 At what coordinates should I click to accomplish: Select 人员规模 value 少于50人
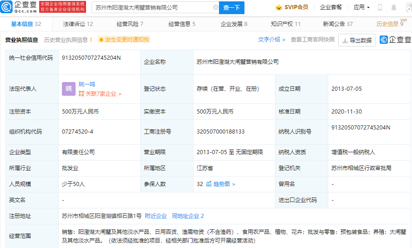(73, 184)
